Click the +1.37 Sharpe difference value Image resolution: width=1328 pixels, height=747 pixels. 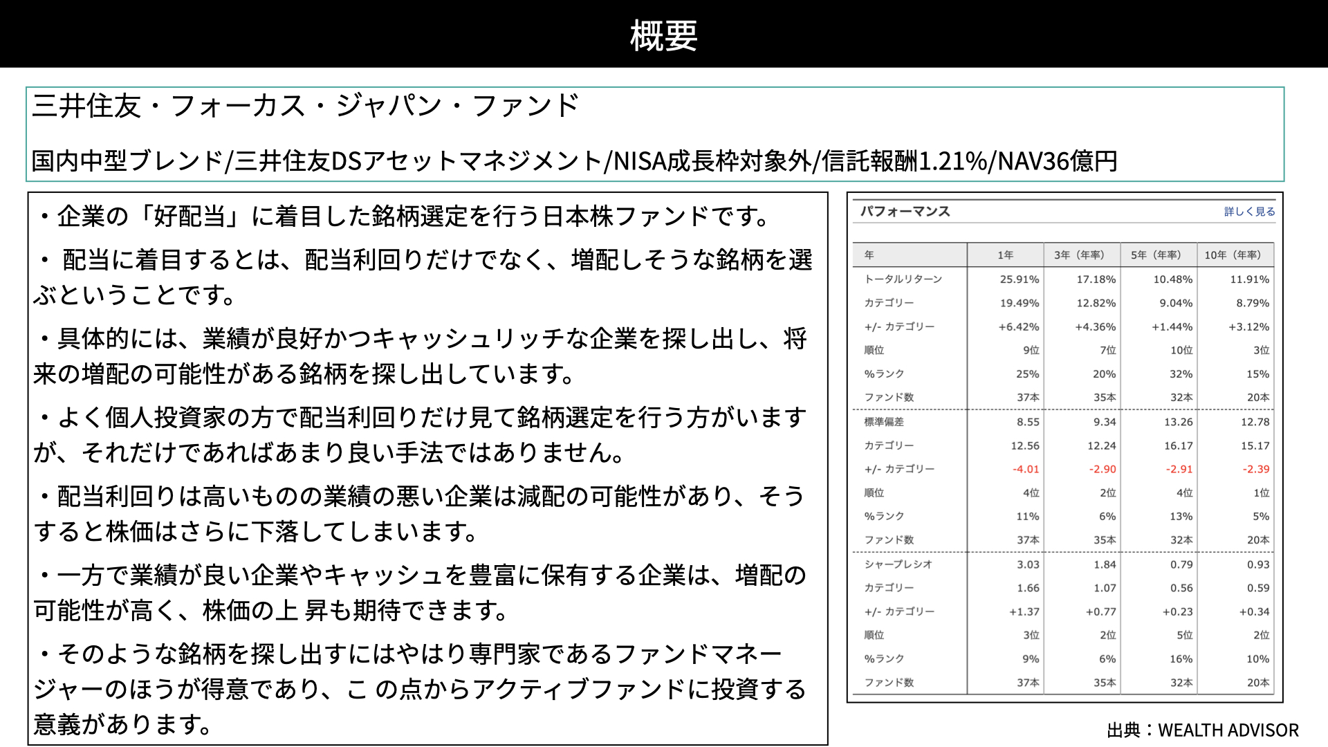click(x=1024, y=611)
